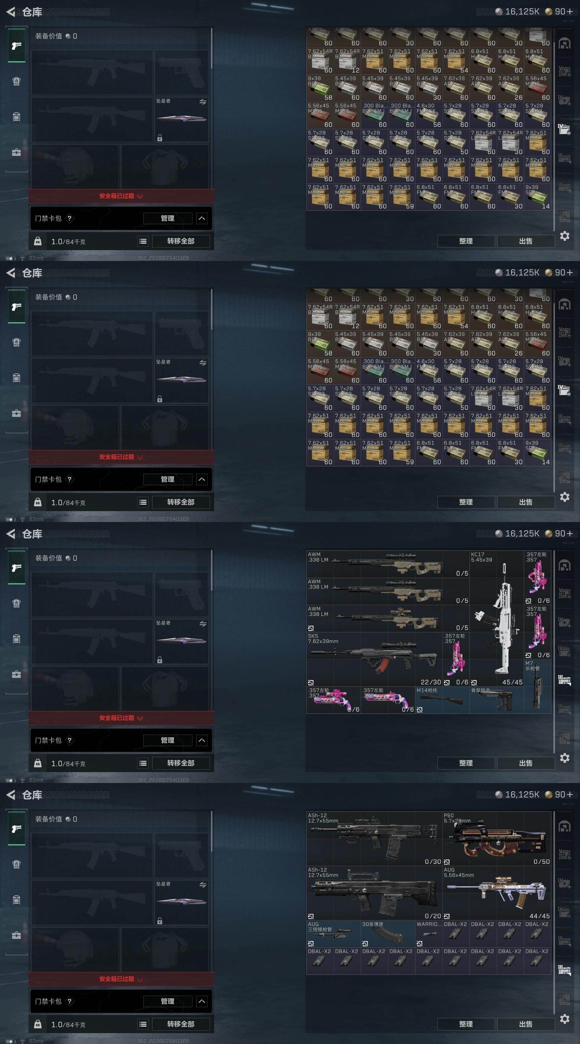Select the SKS 7.62x39mm rifle
The width and height of the screenshot is (580, 1044).
pos(374,659)
